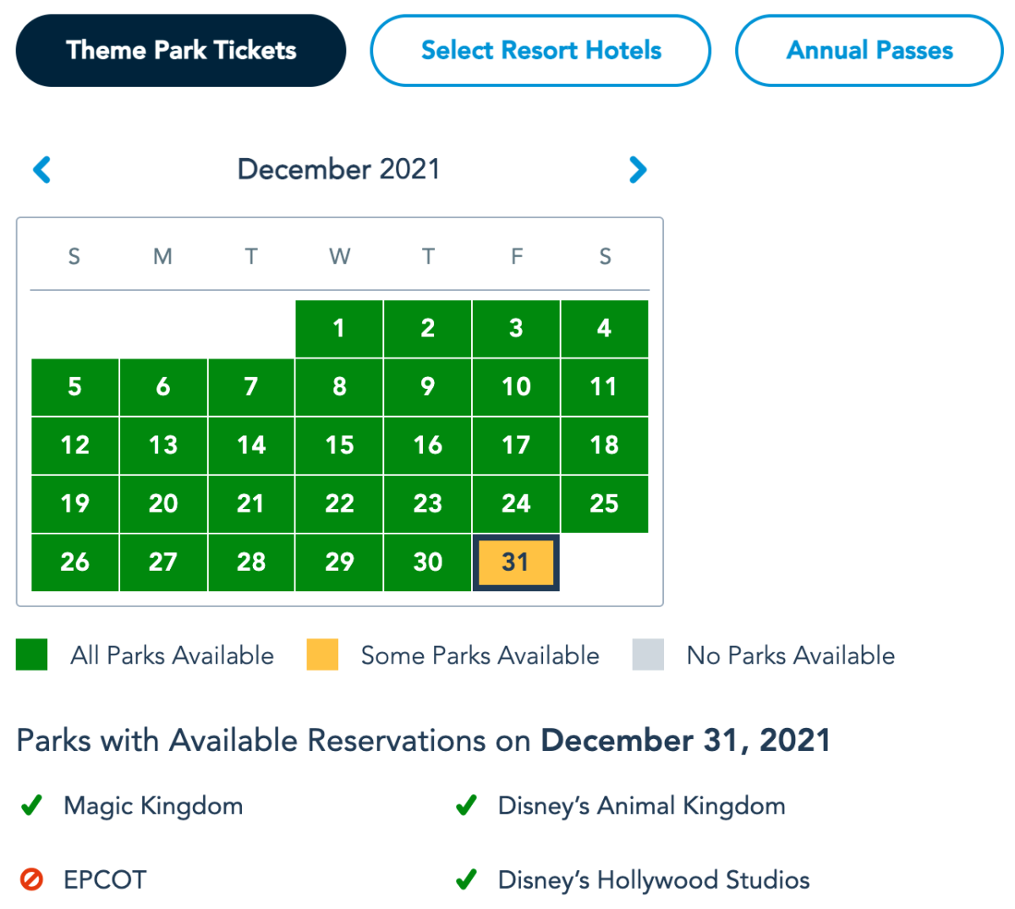
Task: Switch to Select Resort Hotels tab
Action: pyautogui.click(x=540, y=51)
